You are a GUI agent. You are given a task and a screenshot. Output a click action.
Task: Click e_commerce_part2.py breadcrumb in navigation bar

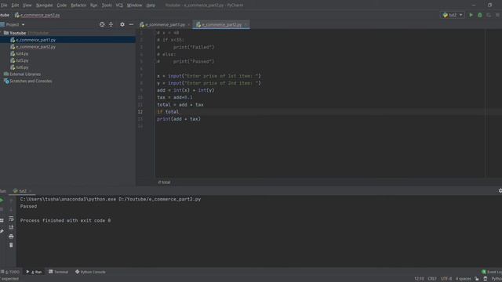[37, 15]
